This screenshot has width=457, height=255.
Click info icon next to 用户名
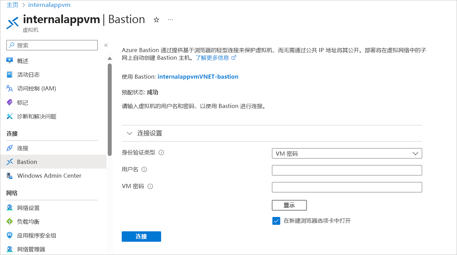tap(144, 169)
